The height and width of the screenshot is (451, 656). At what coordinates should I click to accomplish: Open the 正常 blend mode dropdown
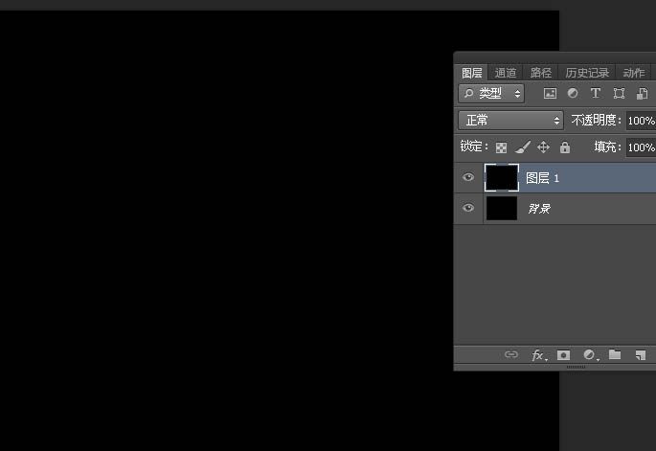(x=511, y=121)
